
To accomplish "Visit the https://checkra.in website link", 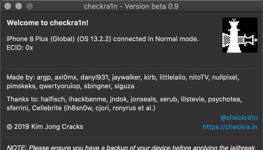I will (x=230, y=127).
